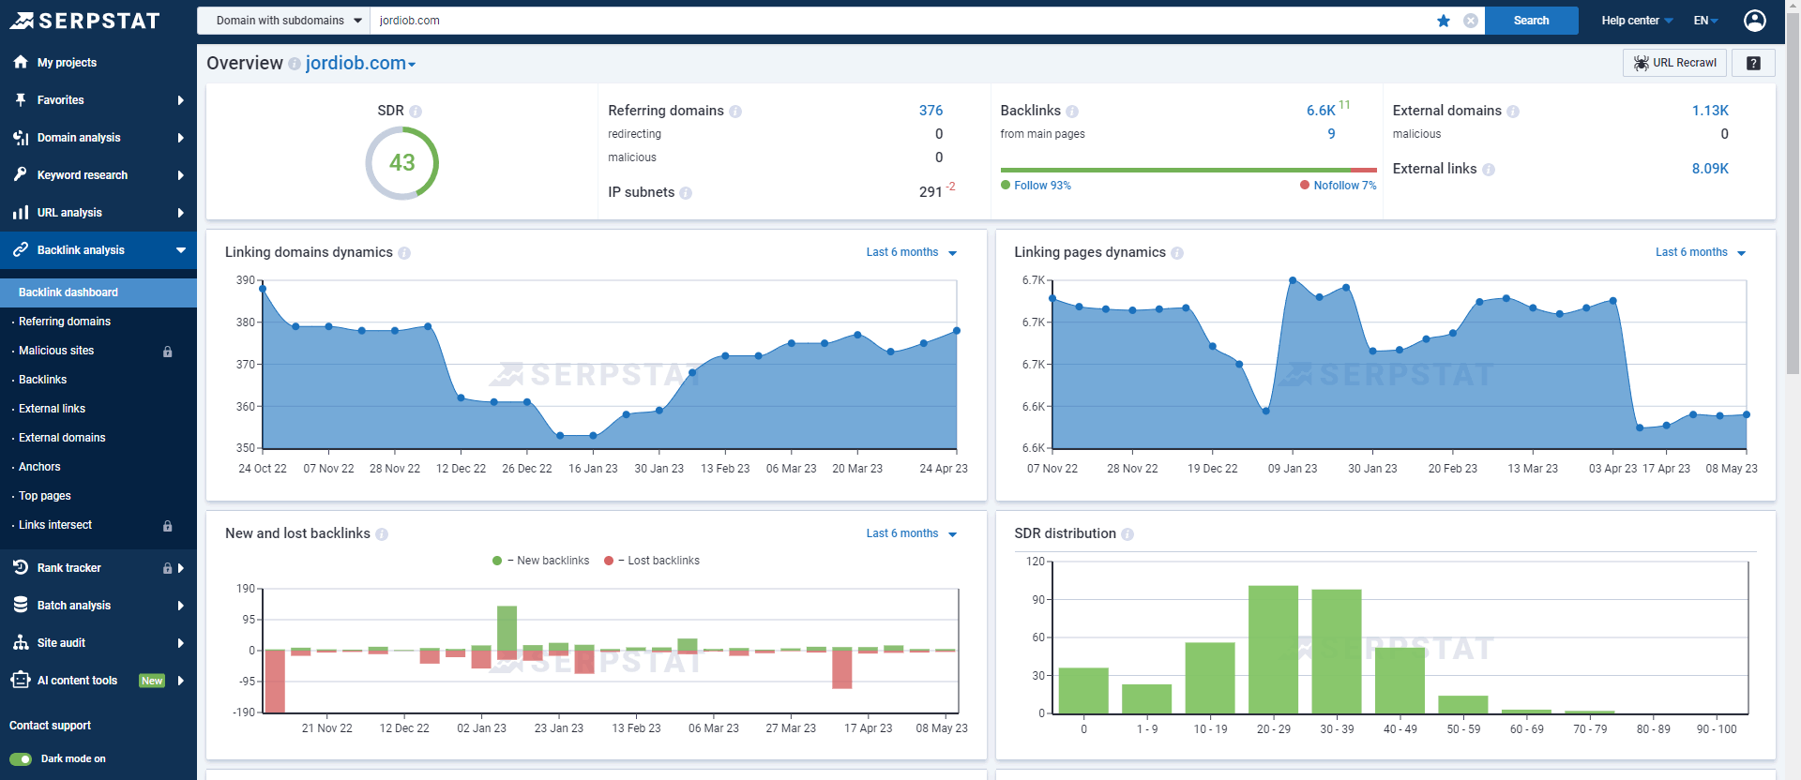Click the My projects home icon
Screen dimensions: 1801x780
pyautogui.click(x=21, y=62)
